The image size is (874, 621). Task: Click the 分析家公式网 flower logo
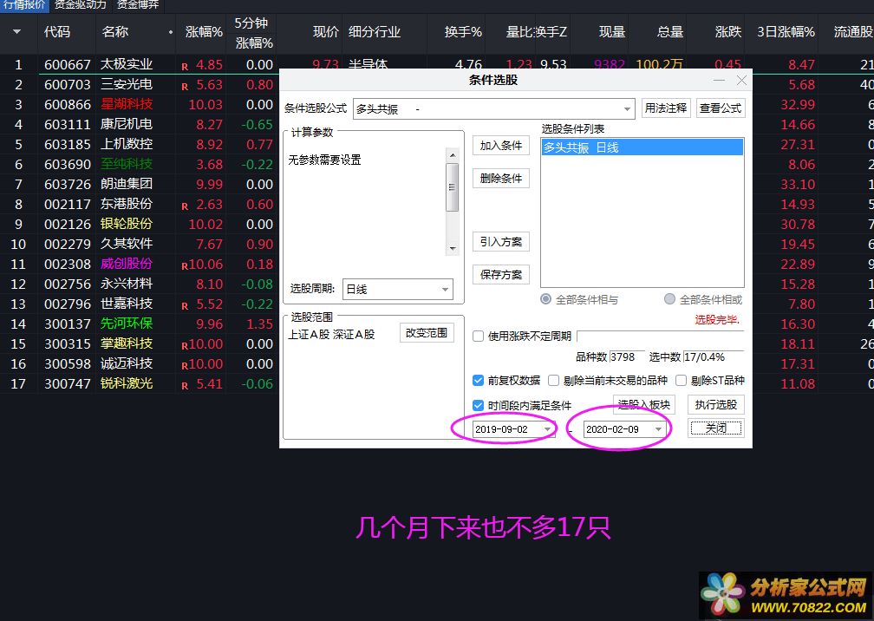coord(723,594)
